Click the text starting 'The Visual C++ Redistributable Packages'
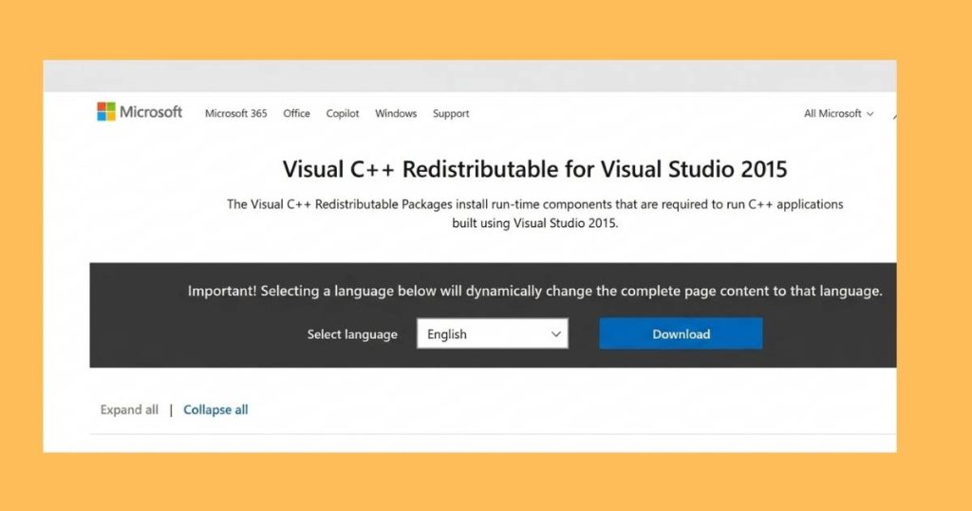The width and height of the screenshot is (972, 511). click(x=534, y=214)
